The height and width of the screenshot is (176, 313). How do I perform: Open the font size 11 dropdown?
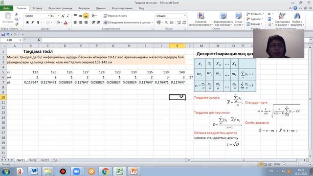59,16
